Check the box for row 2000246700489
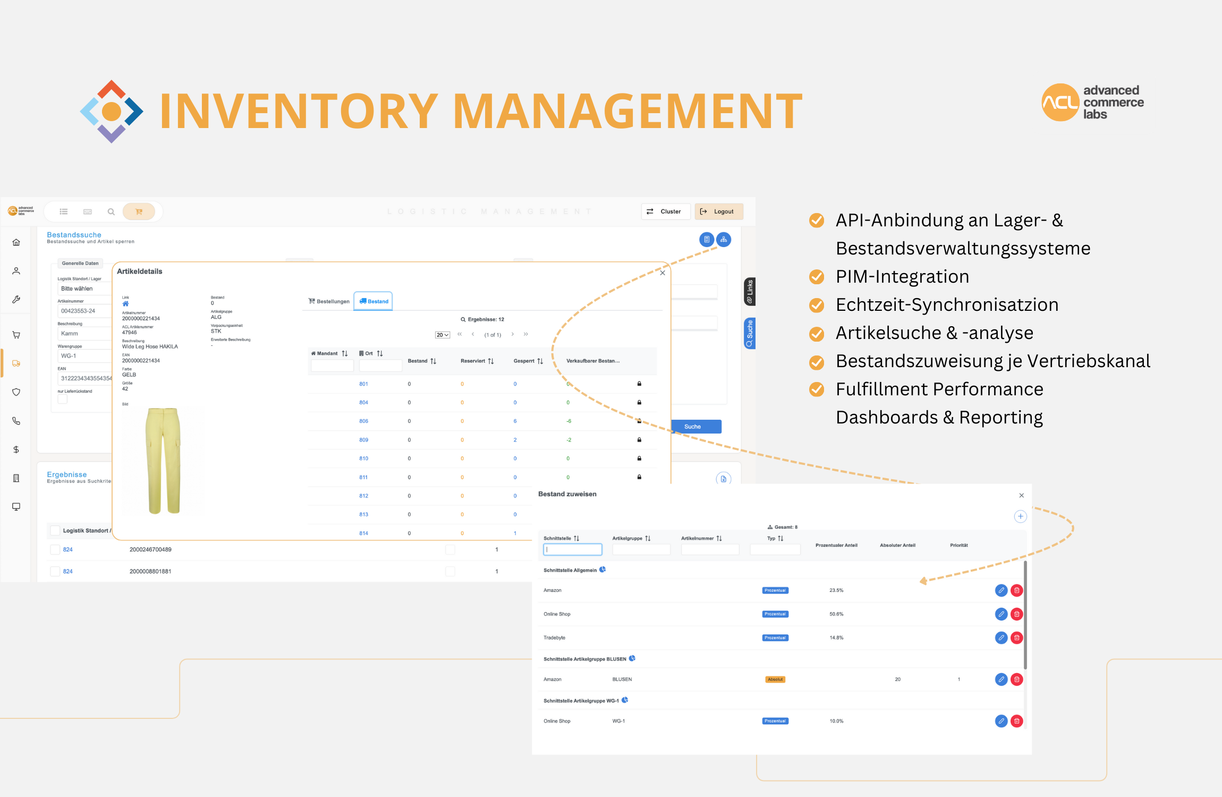Screen dimensions: 1222x797 click(55, 549)
